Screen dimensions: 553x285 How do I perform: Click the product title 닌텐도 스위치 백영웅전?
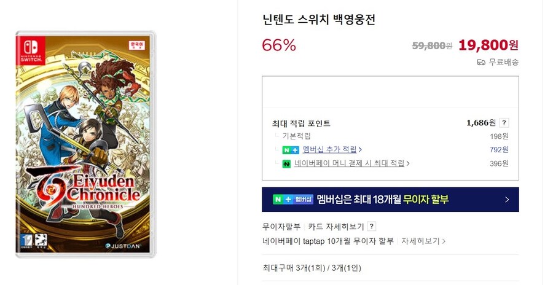pyautogui.click(x=318, y=19)
